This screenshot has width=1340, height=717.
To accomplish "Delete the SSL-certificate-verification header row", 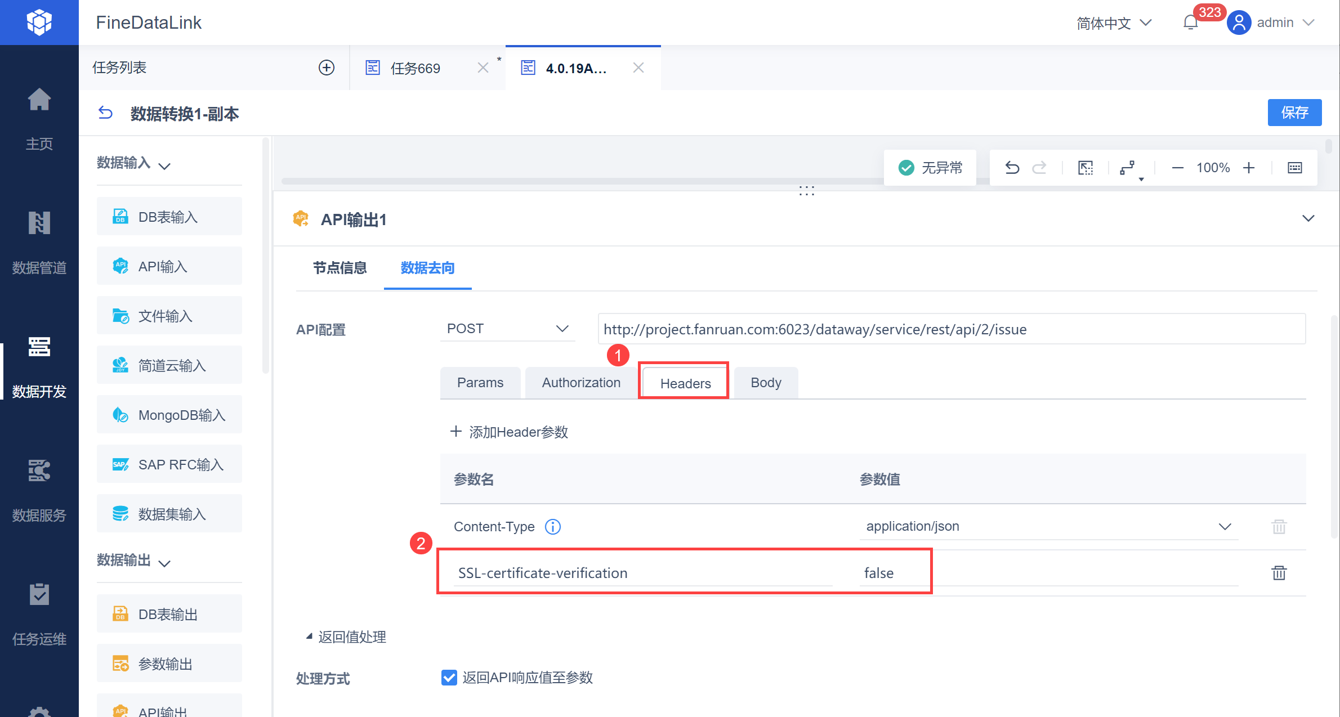I will tap(1279, 573).
